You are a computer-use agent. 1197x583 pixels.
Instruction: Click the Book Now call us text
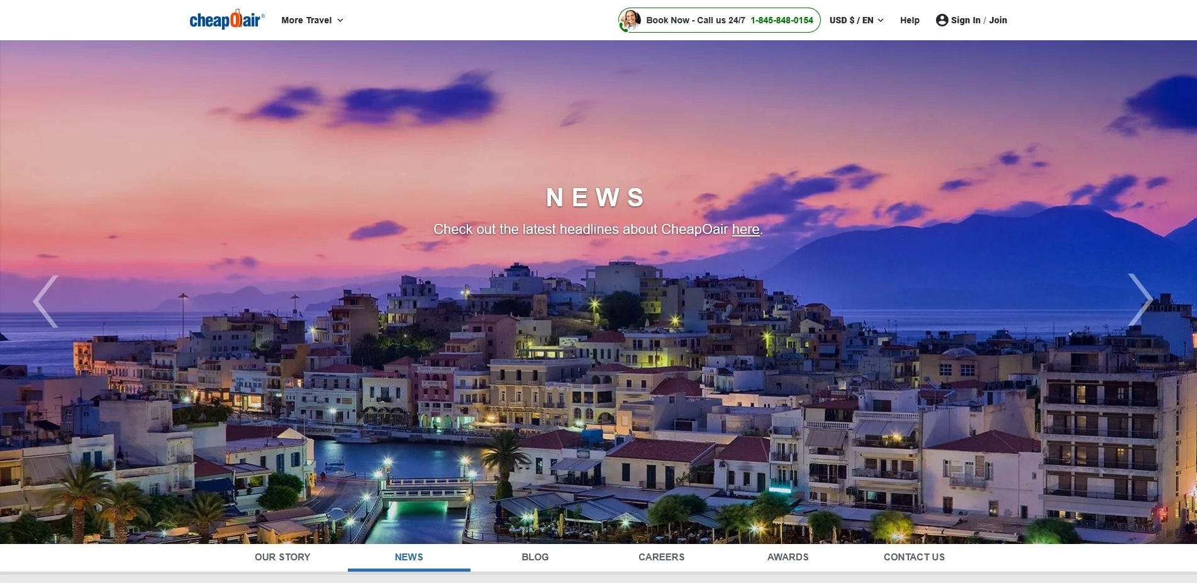tap(695, 20)
